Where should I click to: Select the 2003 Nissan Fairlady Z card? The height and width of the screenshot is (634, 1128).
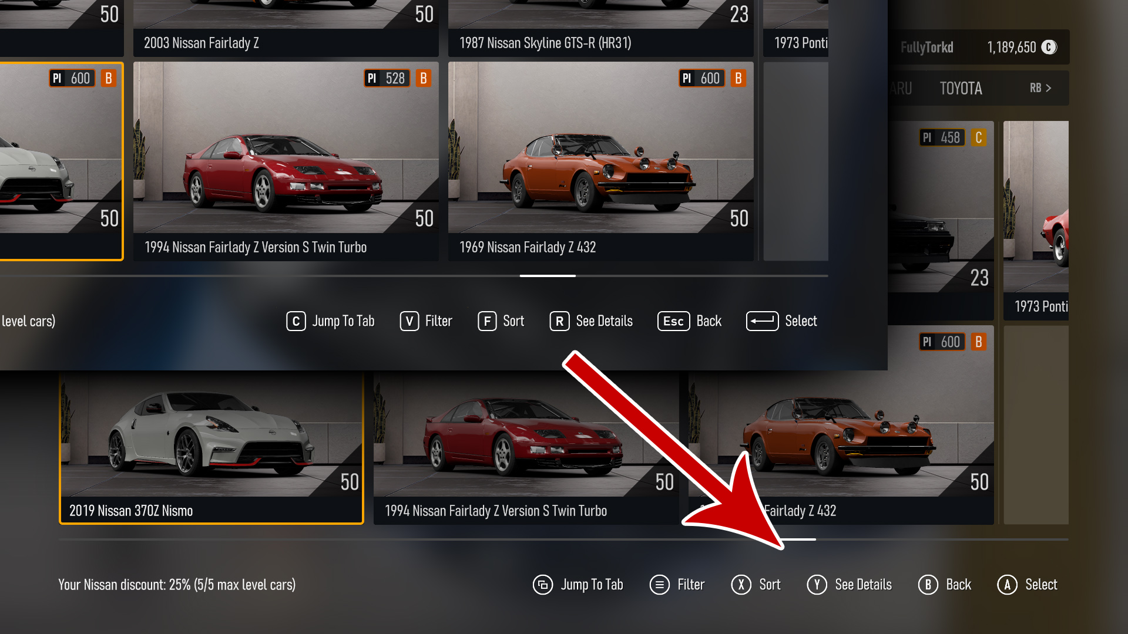pos(286,28)
